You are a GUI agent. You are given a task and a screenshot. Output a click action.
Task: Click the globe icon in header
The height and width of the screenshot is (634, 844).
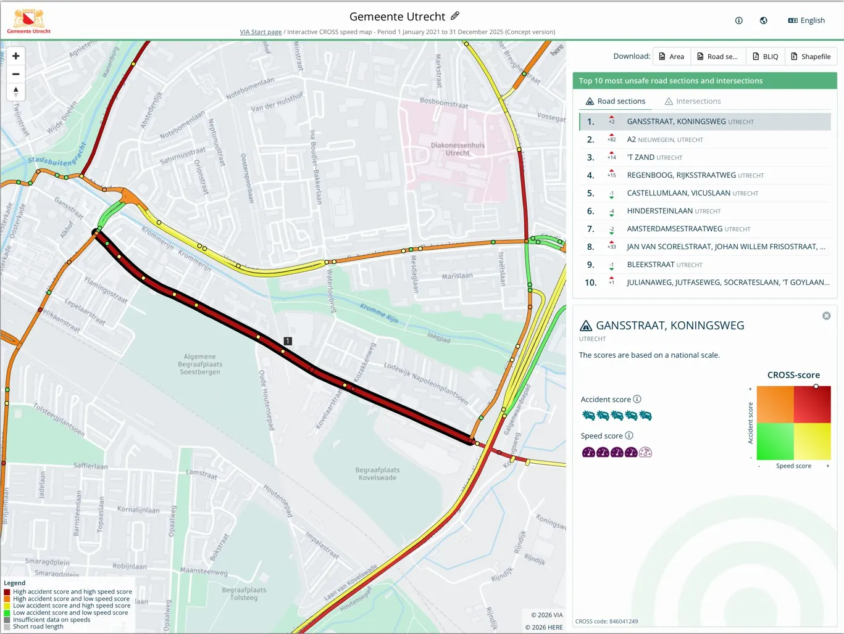point(764,20)
